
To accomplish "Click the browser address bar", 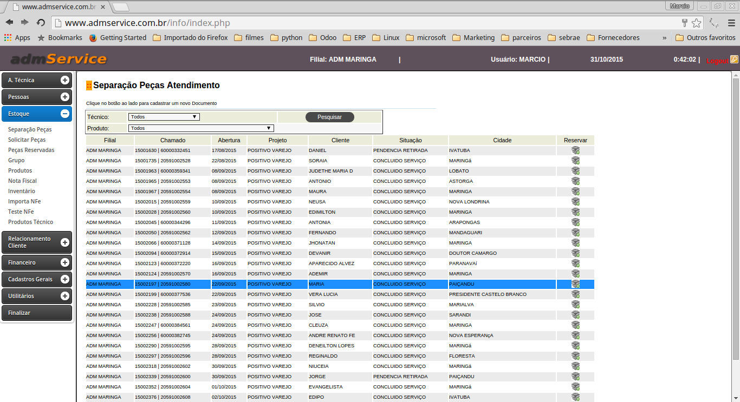I will click(x=368, y=23).
